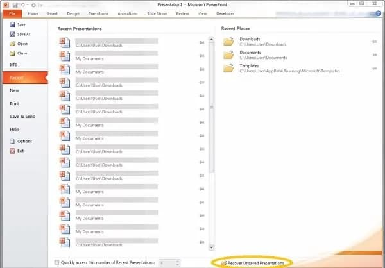Viewport: 385px width, 268px height.
Task: Click Save in the backstage menu
Action: tap(18, 24)
